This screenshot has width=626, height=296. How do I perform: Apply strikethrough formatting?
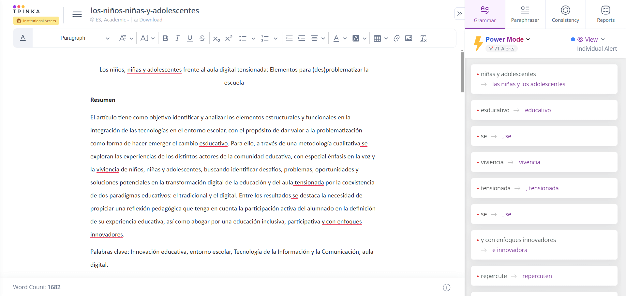click(202, 38)
